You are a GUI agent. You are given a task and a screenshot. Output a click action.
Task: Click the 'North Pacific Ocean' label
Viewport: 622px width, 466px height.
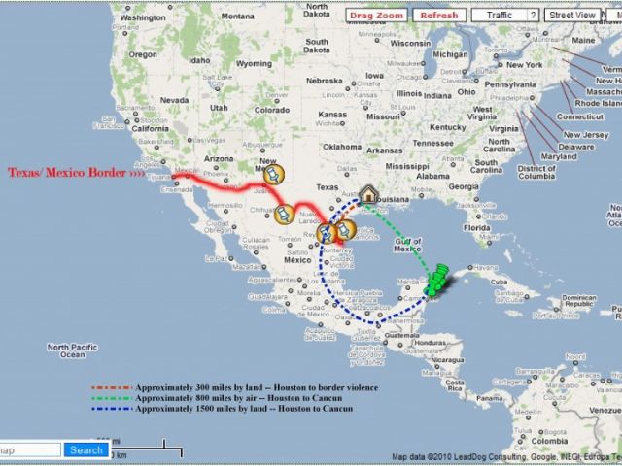[x=72, y=351]
